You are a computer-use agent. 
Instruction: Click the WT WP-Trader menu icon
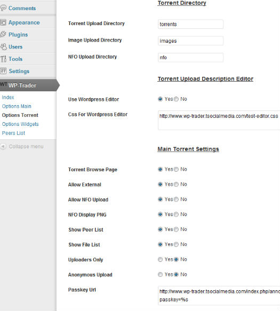point(4,84)
